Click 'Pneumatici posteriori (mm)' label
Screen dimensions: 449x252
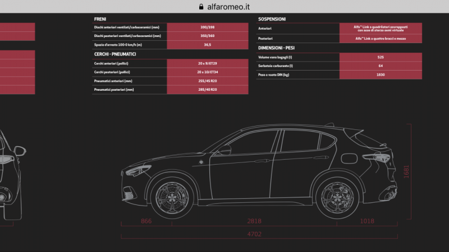(x=114, y=90)
